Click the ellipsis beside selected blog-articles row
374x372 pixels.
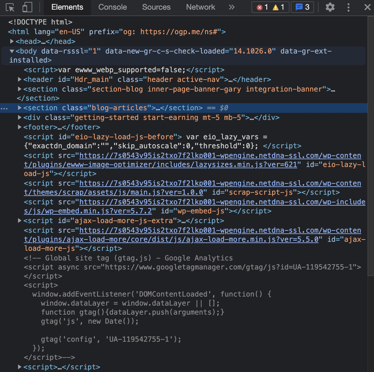pyautogui.click(x=4, y=109)
